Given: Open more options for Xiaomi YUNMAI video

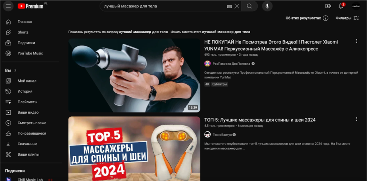Looking at the screenshot, I should 356,41.
